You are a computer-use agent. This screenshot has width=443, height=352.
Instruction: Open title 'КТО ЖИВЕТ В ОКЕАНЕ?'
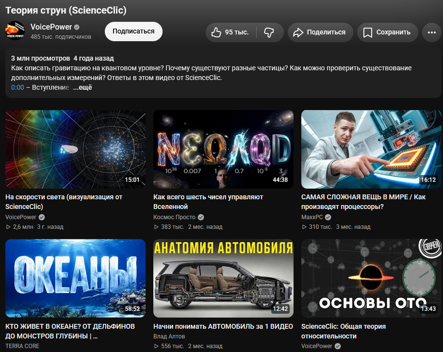point(70,331)
